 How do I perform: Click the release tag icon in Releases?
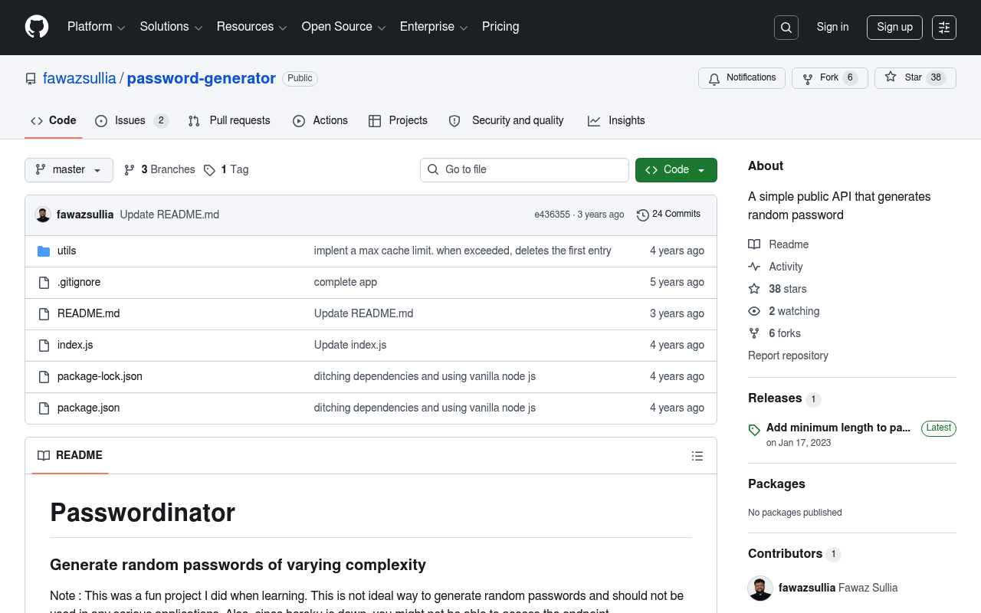[754, 430]
